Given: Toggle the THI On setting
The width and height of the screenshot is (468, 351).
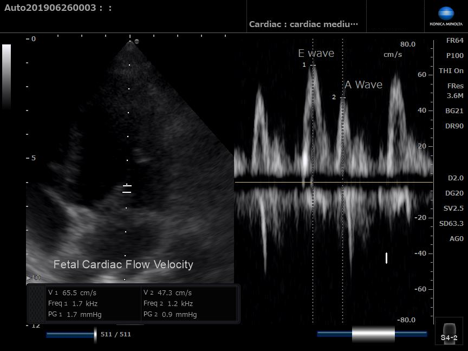Looking at the screenshot, I should point(451,71).
